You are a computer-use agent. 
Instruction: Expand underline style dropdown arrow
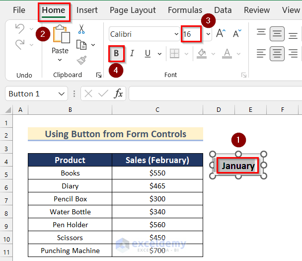[x=159, y=54]
